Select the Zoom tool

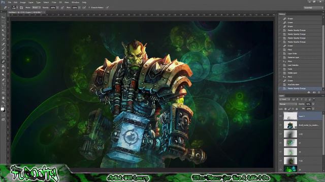tap(3, 102)
